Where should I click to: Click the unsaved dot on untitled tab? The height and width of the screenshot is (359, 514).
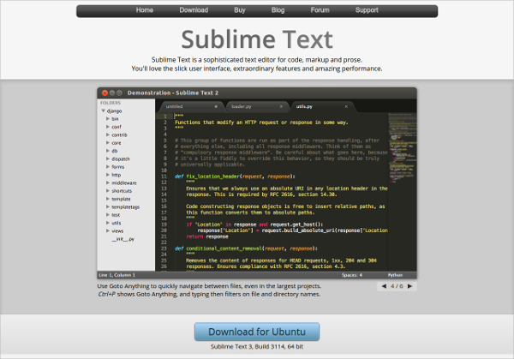[x=216, y=106]
